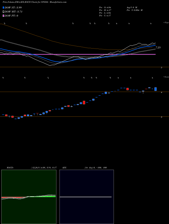Click the '<-Lows' label
Image resolution: width=169 pixels, height=224 pixels.
click(166, 77)
